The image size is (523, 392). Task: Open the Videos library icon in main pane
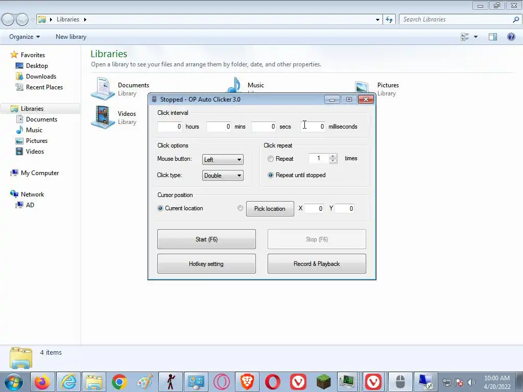(103, 117)
